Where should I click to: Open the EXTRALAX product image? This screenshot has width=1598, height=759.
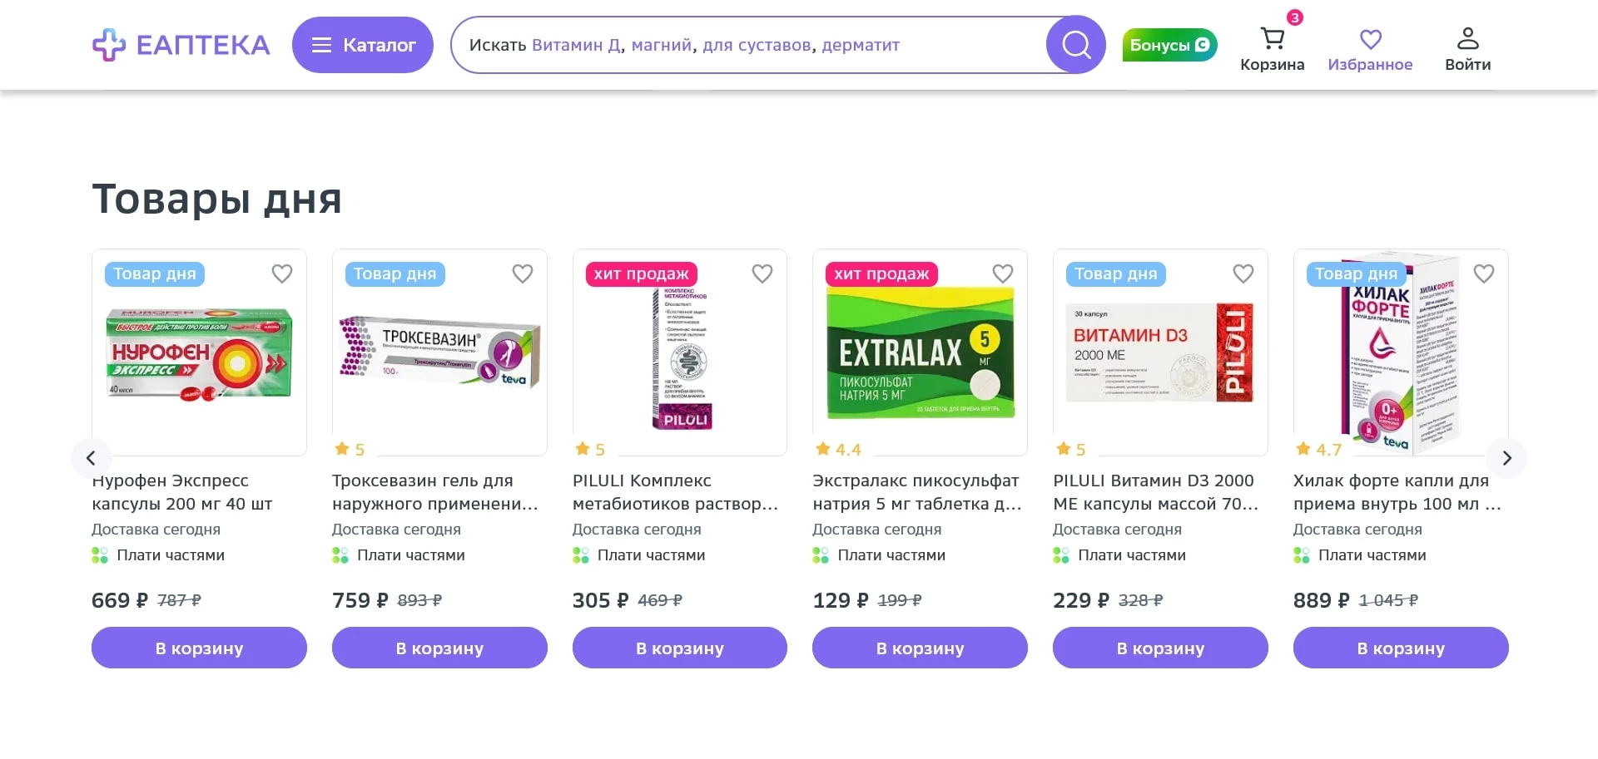[920, 353]
